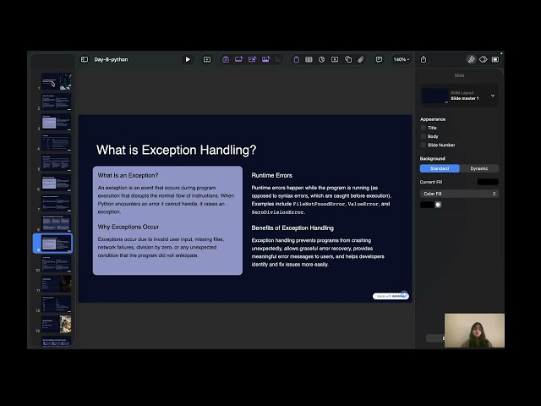The width and height of the screenshot is (541, 406).
Task: Click the first purple toolbar icon
Action: pos(226,59)
